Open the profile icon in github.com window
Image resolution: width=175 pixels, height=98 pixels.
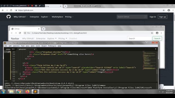pos(169,10)
